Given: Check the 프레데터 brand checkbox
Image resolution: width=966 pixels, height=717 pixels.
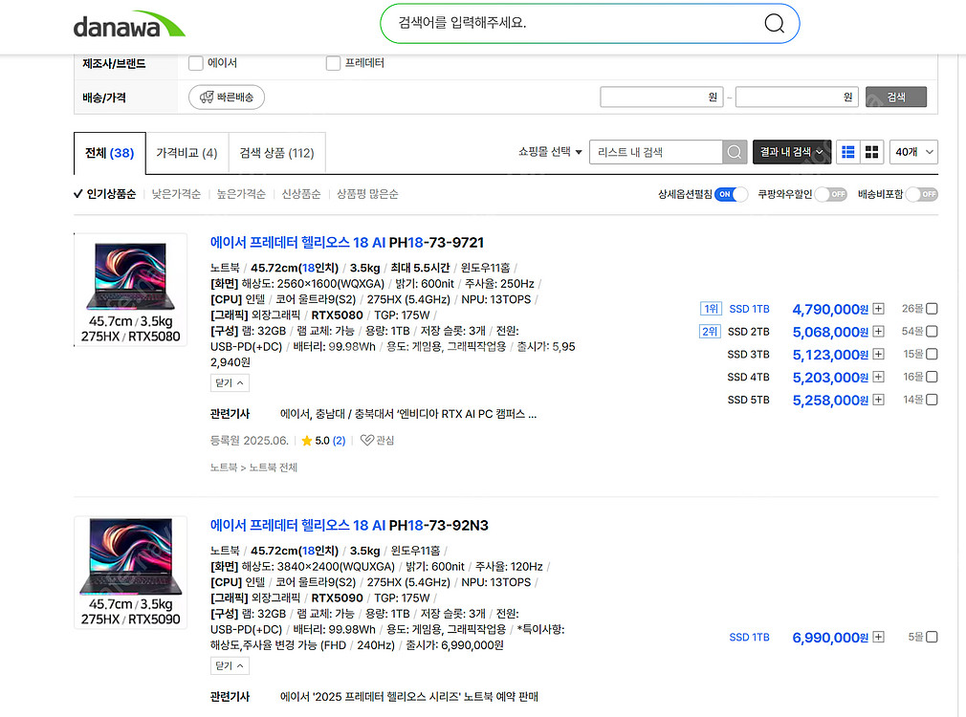Looking at the screenshot, I should (333, 63).
